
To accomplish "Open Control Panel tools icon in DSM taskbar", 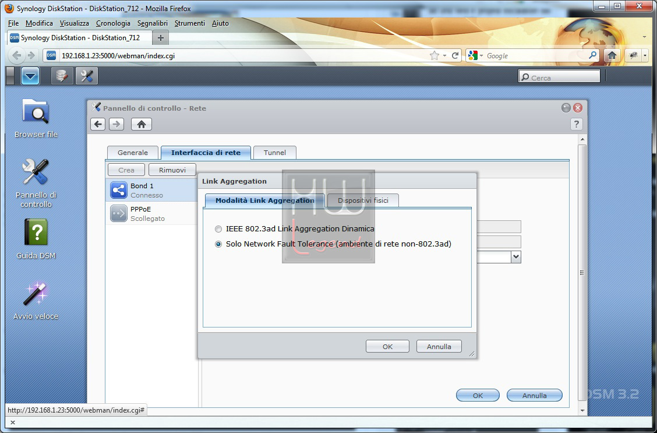I will click(x=87, y=76).
